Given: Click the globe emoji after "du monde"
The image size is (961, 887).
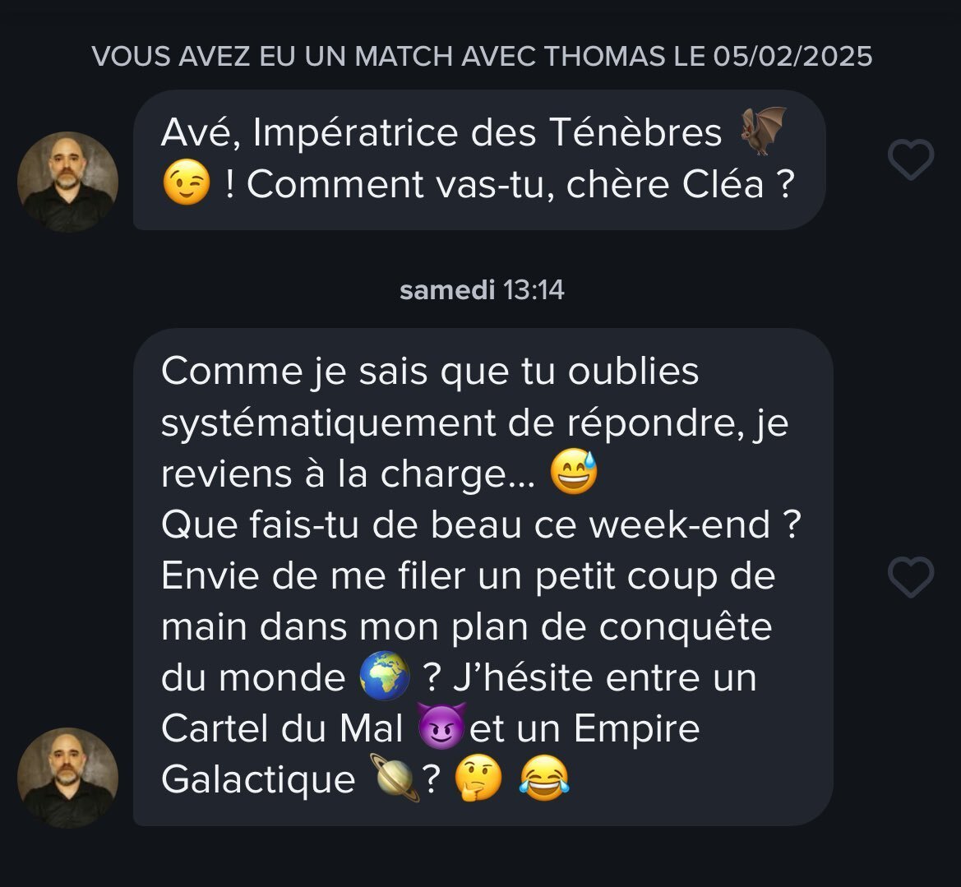Looking at the screenshot, I should click(x=384, y=676).
